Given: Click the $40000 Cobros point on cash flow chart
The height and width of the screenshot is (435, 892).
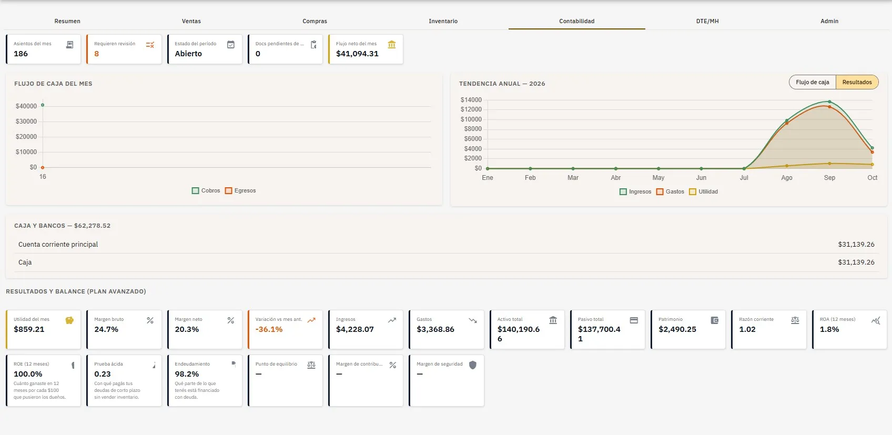Looking at the screenshot, I should (x=43, y=105).
